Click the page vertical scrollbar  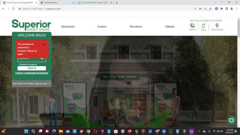point(239,72)
